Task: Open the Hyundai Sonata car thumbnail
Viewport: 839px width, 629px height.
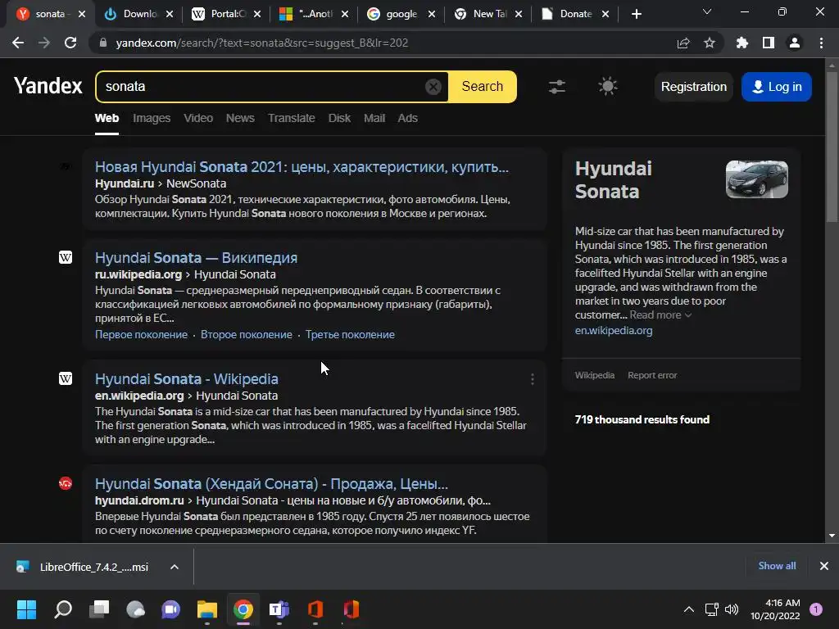Action: (756, 179)
